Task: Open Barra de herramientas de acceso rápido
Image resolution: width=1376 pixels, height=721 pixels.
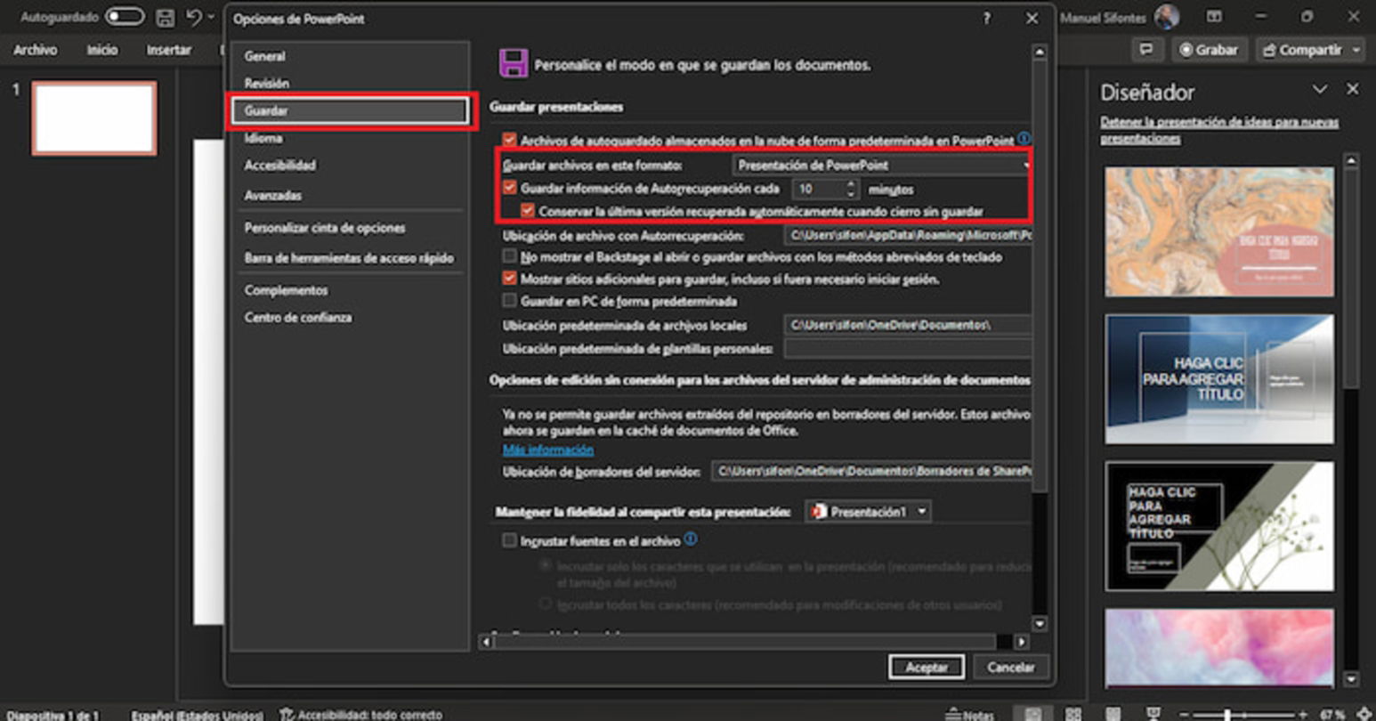Action: [x=349, y=258]
